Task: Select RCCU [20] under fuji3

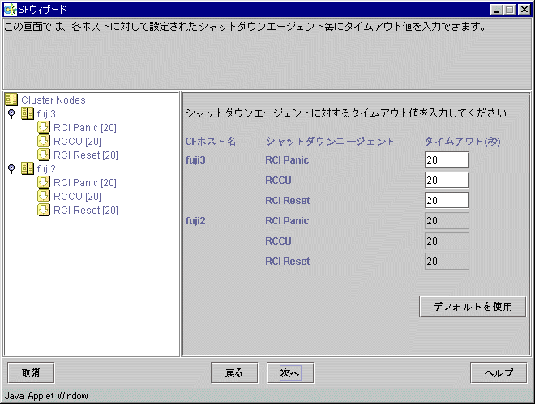Action: click(78, 142)
